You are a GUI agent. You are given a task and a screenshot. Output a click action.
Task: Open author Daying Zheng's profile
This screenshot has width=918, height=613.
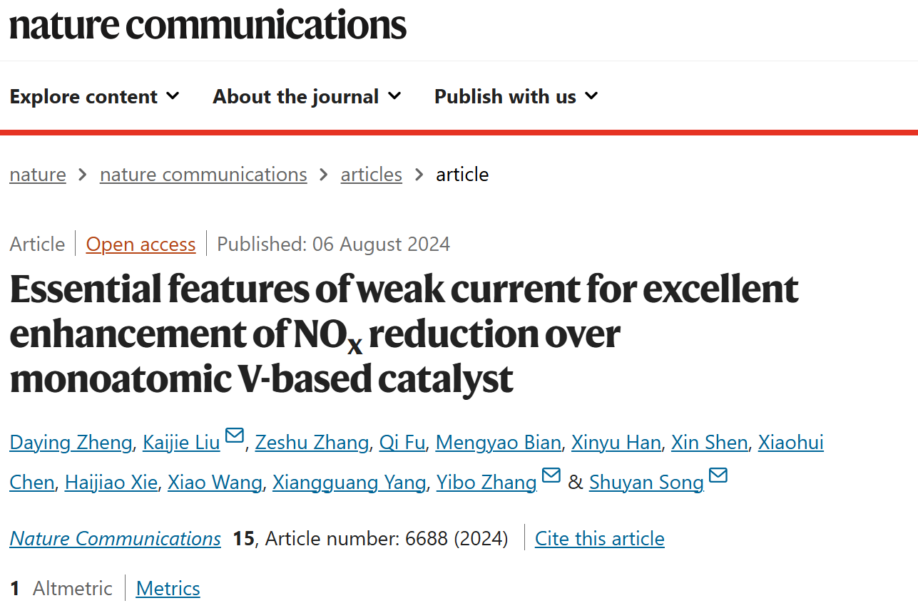(x=71, y=443)
